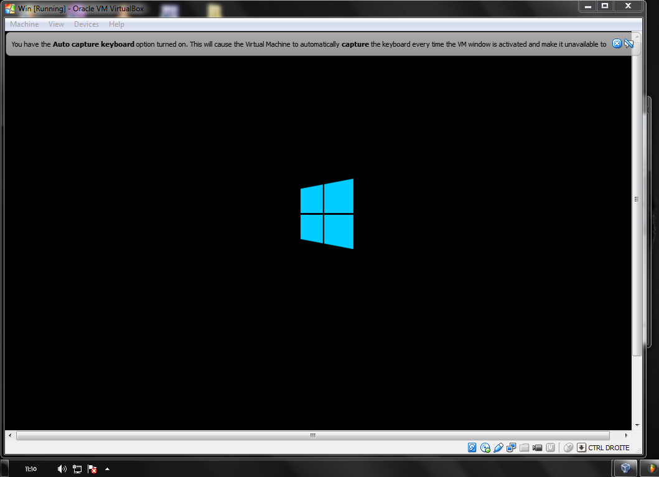
Task: Dismiss the Auto capture keyboard notification
Action: pyautogui.click(x=617, y=44)
